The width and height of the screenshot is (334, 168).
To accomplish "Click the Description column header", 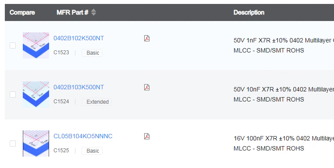I will (x=249, y=12).
